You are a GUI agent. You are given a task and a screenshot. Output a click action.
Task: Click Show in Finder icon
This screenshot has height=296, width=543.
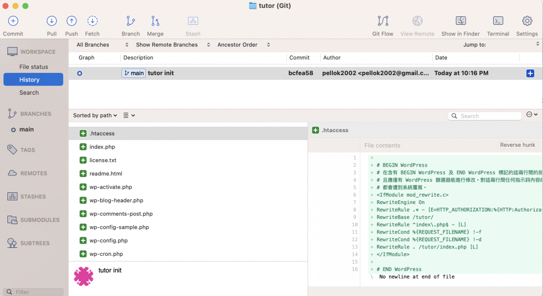(x=461, y=21)
